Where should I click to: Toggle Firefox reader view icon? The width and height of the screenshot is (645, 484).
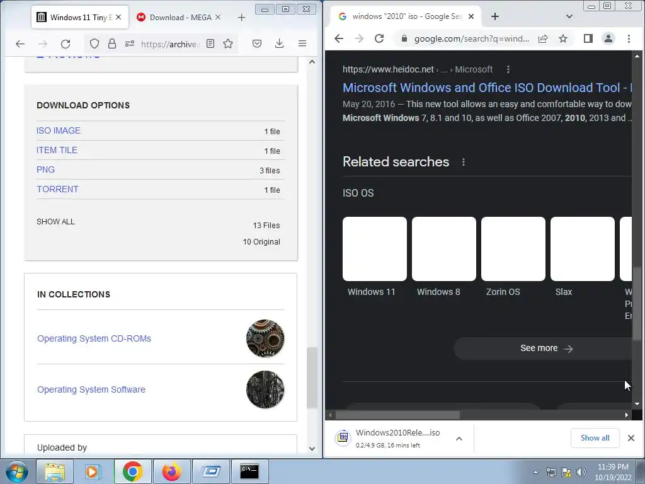[x=210, y=43]
